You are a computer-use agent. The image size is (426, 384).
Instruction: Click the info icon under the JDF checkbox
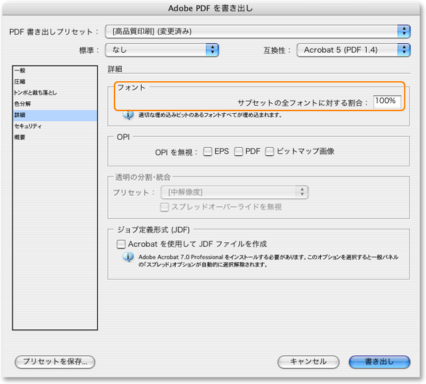(128, 257)
